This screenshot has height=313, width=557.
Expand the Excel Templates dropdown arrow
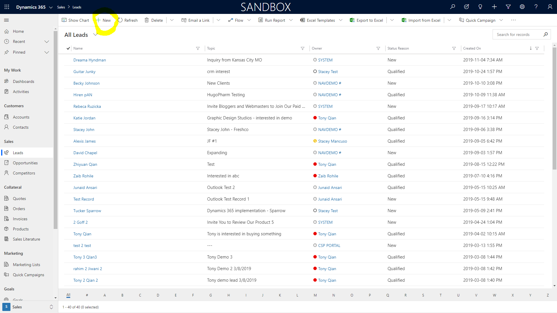(x=341, y=20)
